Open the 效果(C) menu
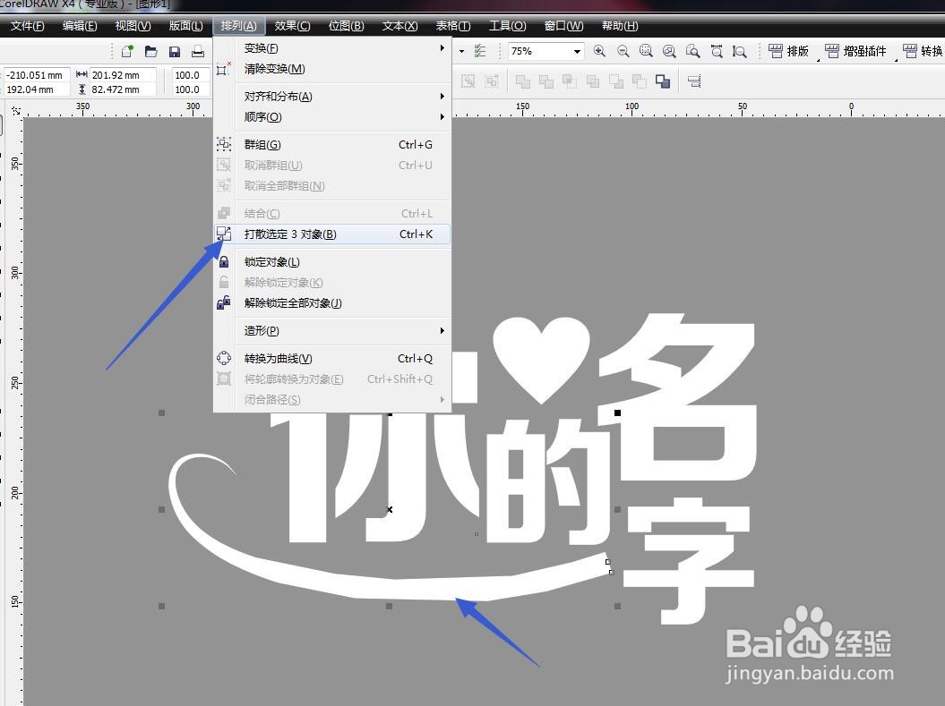Screen dimensions: 945x706 292,26
